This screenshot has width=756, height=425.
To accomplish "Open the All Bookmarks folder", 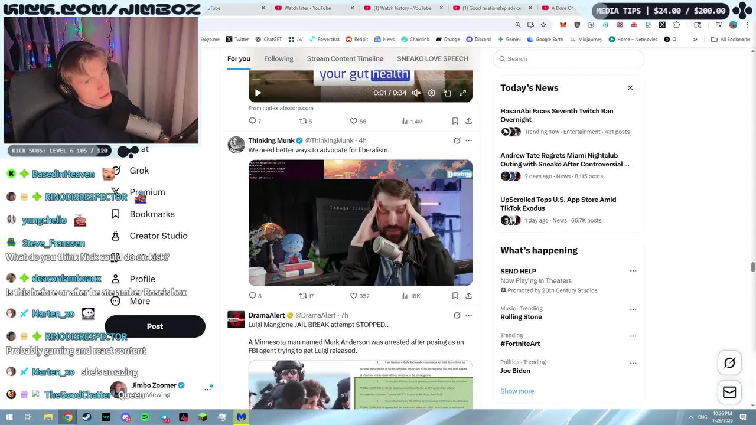I will click(731, 40).
